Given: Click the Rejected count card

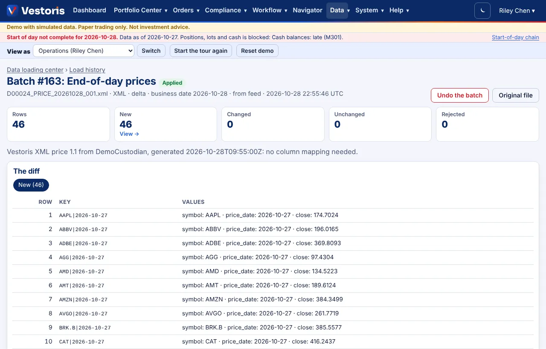Looking at the screenshot, I should click(x=488, y=124).
